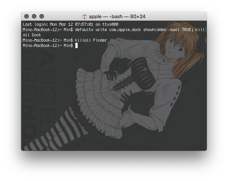
Task: Click the window title "apple — -bash — 80×24"
Action: [117, 17]
